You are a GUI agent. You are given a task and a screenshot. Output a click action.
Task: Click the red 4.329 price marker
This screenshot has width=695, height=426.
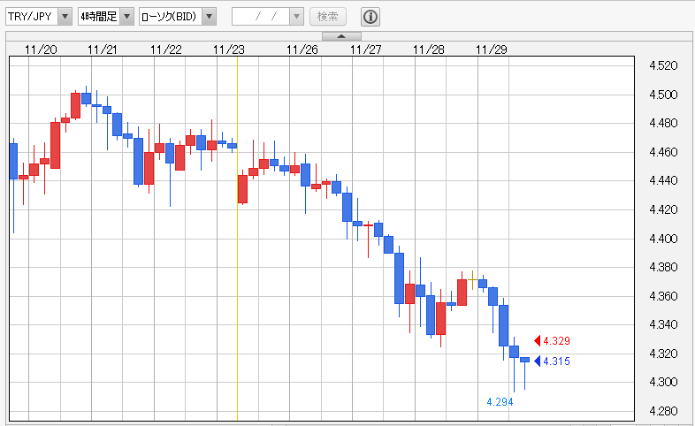click(553, 340)
